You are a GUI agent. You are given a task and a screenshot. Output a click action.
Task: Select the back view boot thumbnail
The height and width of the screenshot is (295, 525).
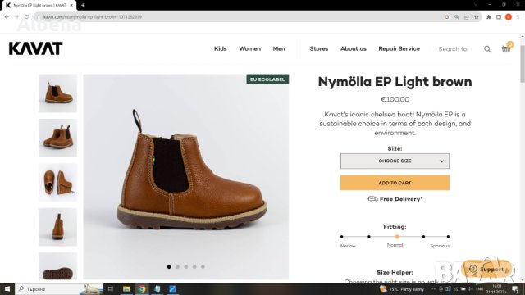tap(57, 227)
